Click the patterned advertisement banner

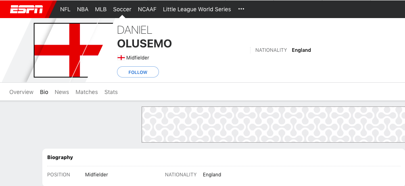click(273, 125)
